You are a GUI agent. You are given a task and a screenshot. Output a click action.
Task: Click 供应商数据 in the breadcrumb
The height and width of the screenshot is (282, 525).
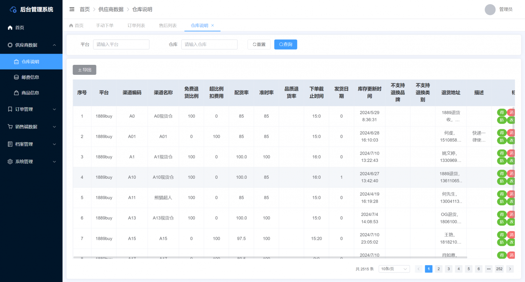(111, 9)
